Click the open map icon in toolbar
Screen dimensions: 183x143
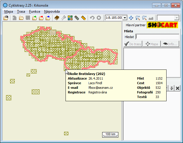pyautogui.click(x=6, y=18)
